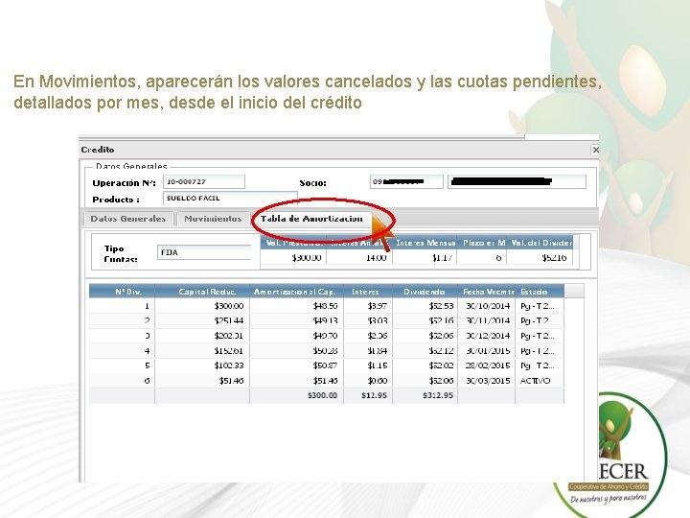
Task: Select dividend cell $52.02
Action: [x=425, y=365]
